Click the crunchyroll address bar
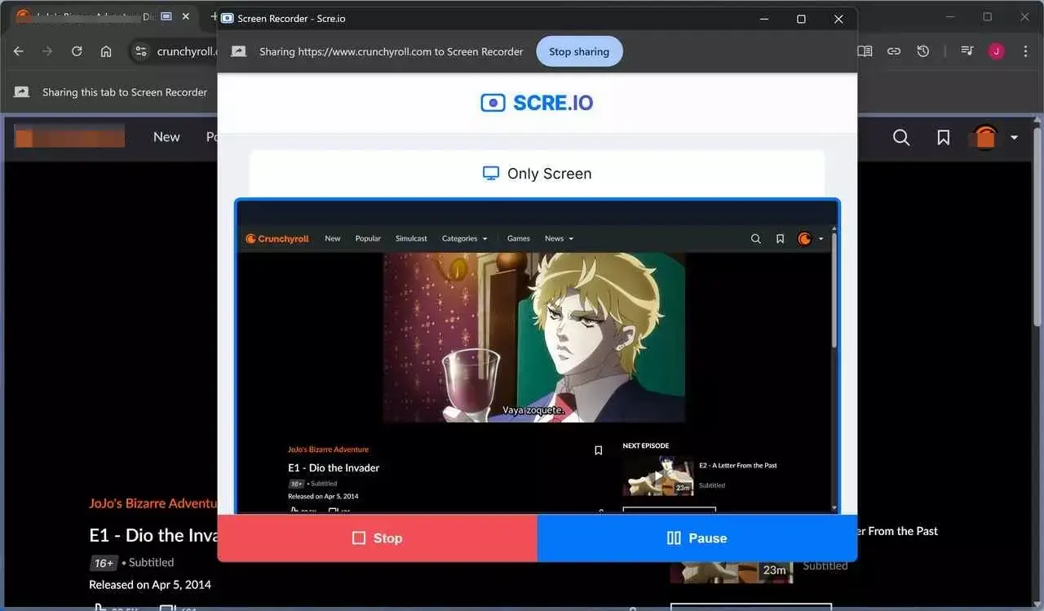Viewport: 1044px width, 611px height. click(x=186, y=51)
